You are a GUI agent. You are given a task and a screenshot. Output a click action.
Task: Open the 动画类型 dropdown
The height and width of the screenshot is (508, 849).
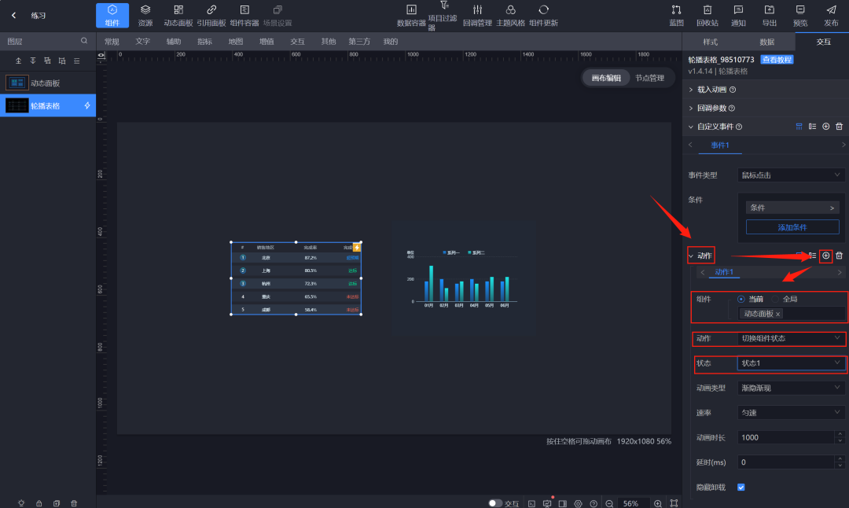(790, 388)
